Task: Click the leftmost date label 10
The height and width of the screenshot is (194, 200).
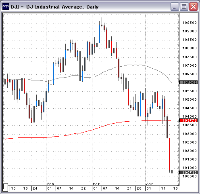Action: (x=13, y=188)
